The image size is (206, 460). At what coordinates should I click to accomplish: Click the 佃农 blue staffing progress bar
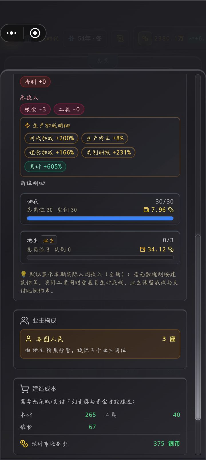(100, 218)
